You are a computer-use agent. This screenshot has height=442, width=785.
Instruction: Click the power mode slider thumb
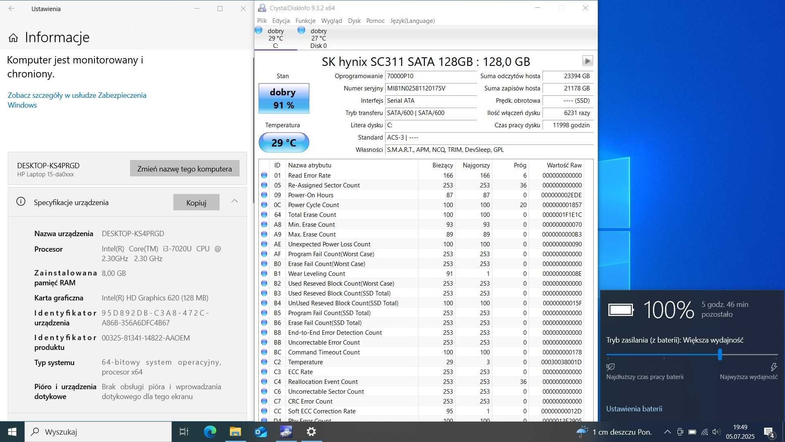pos(720,354)
